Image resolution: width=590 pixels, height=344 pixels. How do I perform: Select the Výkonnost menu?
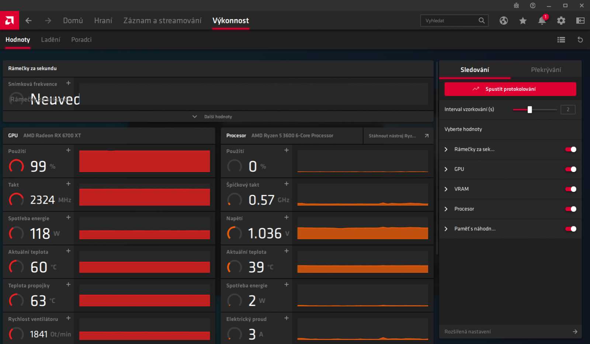pyautogui.click(x=231, y=21)
